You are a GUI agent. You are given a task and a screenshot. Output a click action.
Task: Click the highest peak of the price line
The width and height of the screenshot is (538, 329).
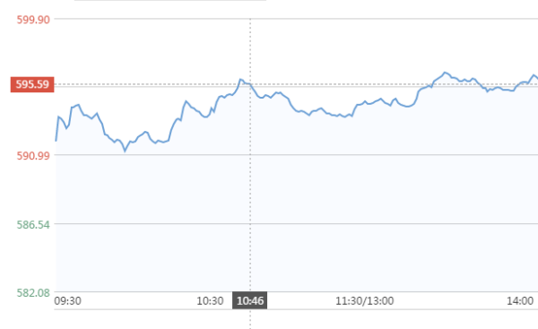point(445,73)
